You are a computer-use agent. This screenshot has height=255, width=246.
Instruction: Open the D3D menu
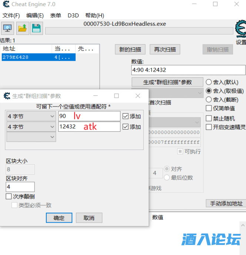[73, 16]
